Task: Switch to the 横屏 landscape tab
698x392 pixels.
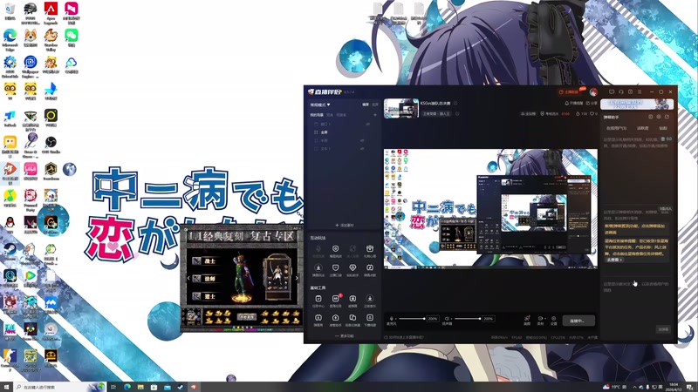Action: [366, 105]
